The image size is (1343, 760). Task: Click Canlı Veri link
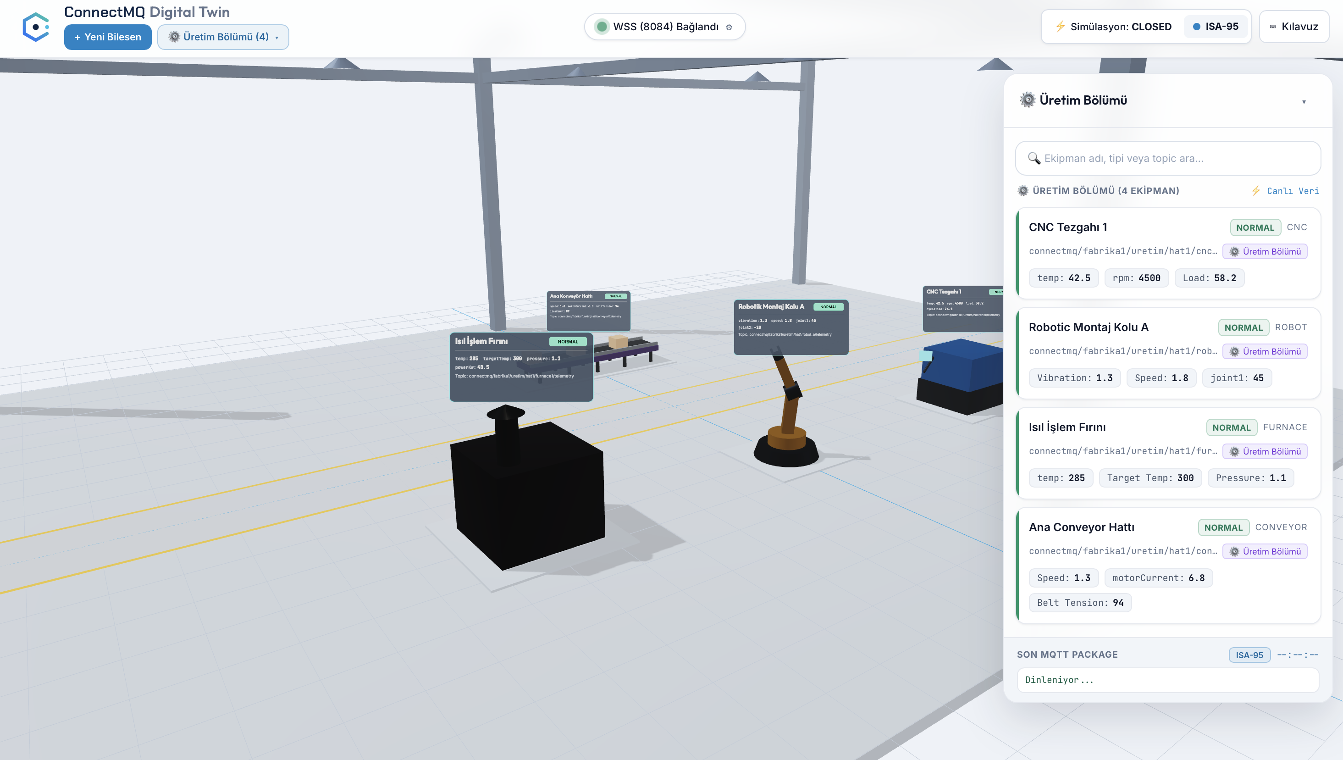[1293, 191]
